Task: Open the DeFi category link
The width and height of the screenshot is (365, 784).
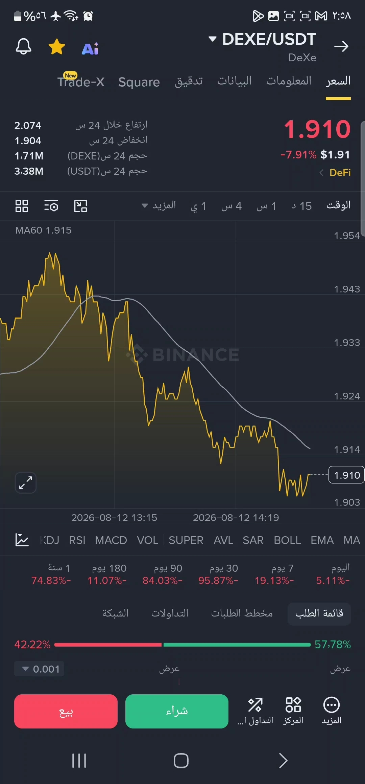Action: [335, 173]
